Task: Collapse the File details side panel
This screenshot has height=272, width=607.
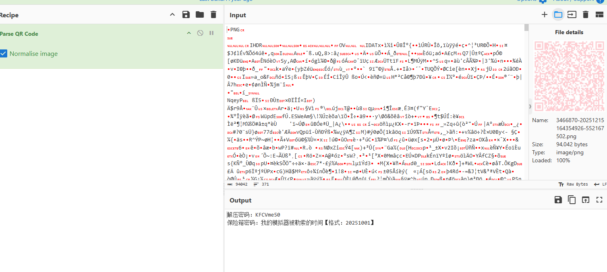Action: click(530, 106)
